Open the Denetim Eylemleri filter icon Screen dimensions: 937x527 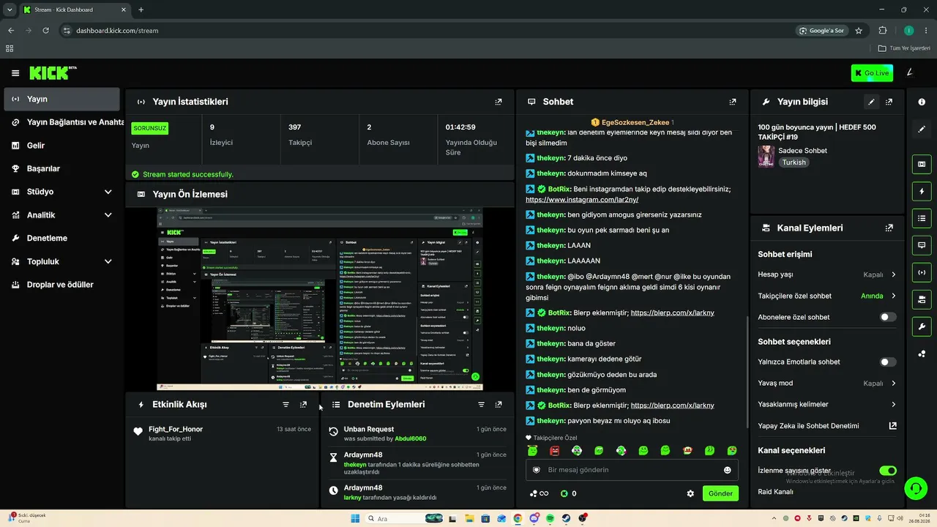[481, 404]
